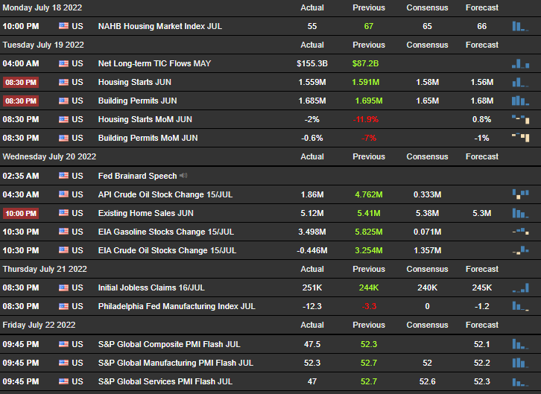Open Initial Jobless Claims 16/JUL event

click(x=151, y=287)
